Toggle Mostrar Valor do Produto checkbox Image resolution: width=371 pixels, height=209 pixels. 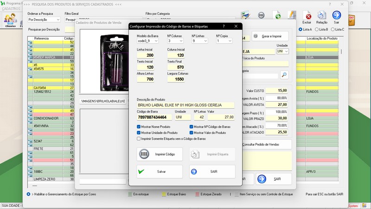192,132
